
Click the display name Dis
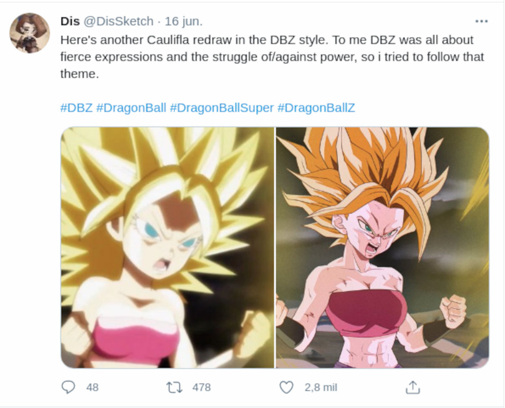point(70,21)
